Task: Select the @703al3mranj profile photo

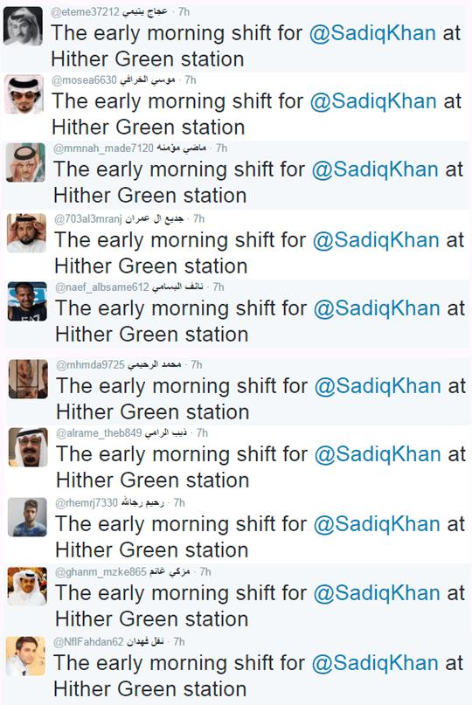Action: pos(26,233)
